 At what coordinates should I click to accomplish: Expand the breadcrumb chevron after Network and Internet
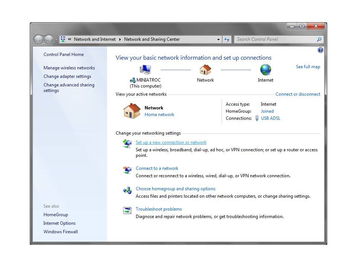point(120,39)
